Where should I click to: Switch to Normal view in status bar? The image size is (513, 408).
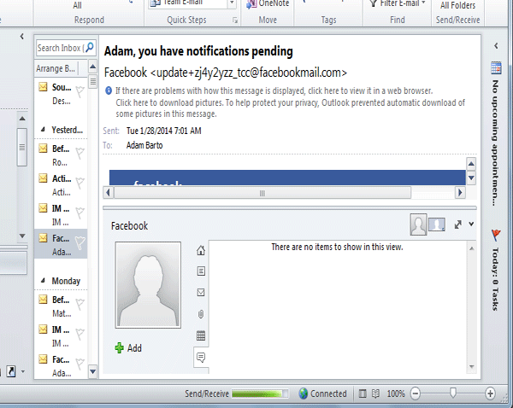click(x=363, y=393)
